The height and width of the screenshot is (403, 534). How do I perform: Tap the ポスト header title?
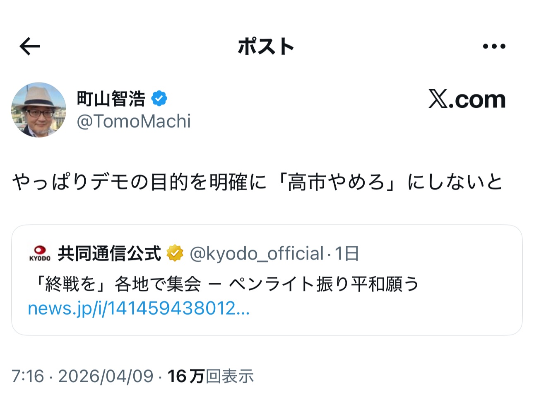tap(266, 46)
